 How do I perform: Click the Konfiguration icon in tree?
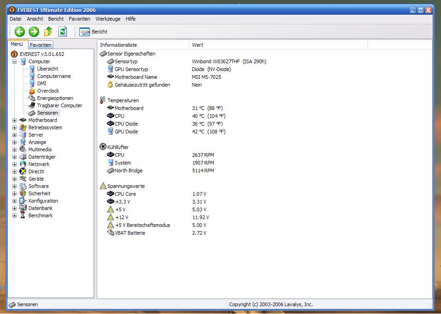pyautogui.click(x=23, y=201)
